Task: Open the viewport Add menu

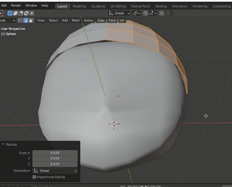Action: (65, 21)
